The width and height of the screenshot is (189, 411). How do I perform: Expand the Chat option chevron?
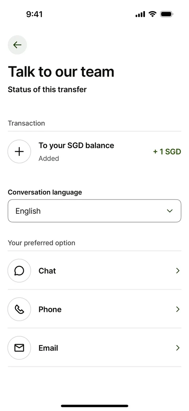(178, 271)
